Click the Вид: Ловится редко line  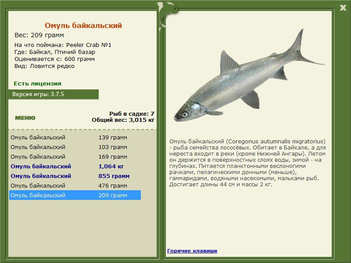[x=44, y=66]
